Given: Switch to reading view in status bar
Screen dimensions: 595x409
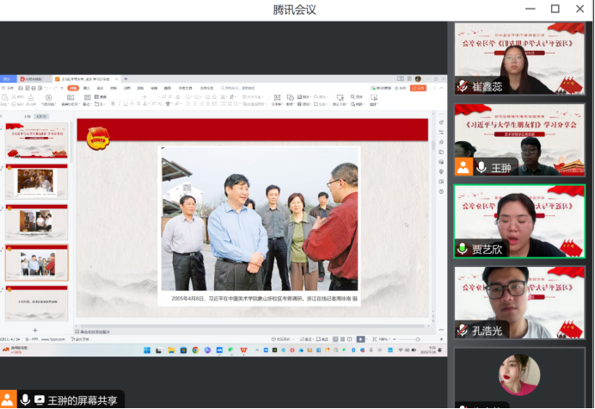Looking at the screenshot, I should click(349, 339).
